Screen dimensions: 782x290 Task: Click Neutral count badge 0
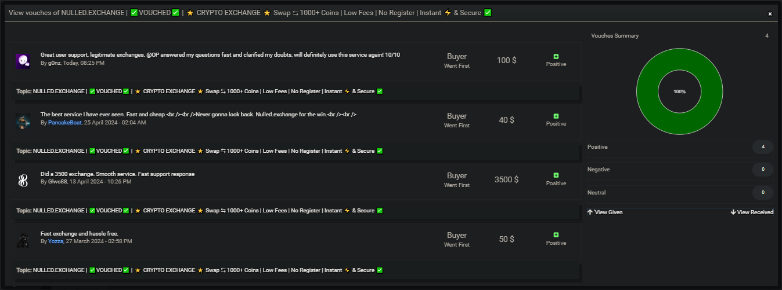coord(763,192)
